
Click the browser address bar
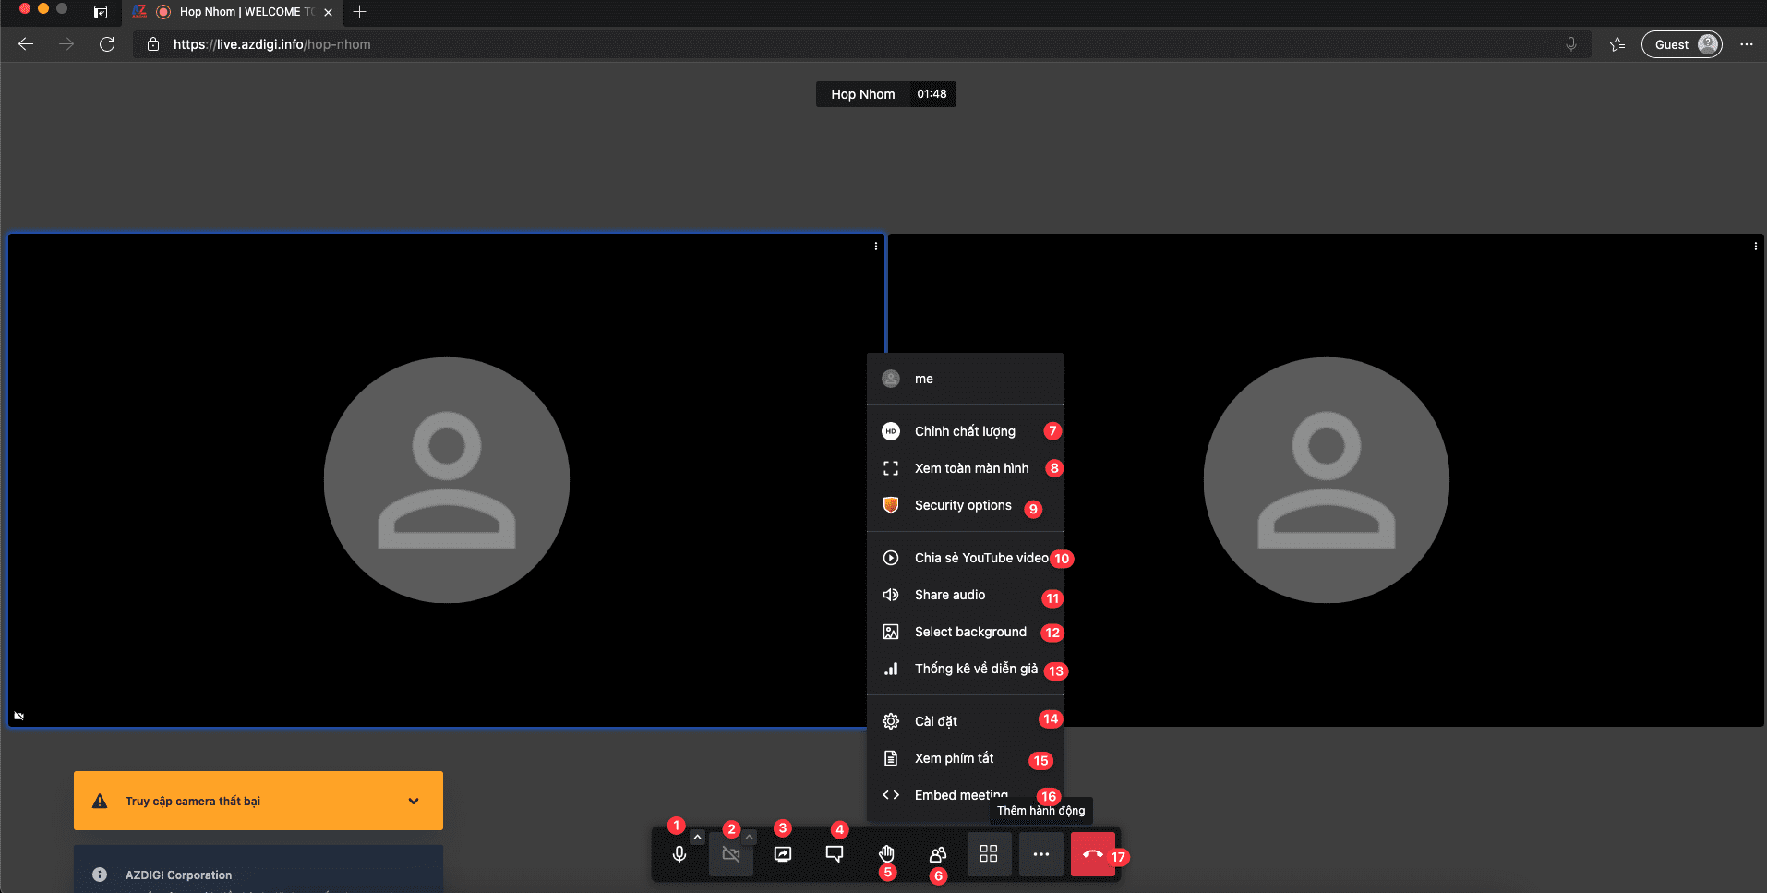pos(831,44)
